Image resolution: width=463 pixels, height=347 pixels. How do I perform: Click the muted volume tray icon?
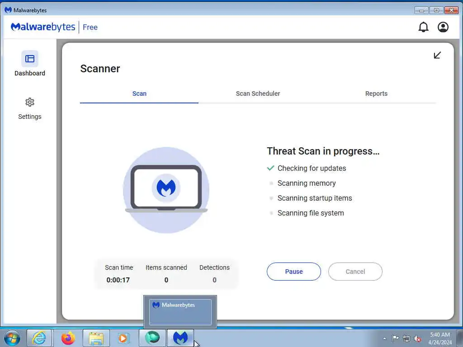[417, 338]
